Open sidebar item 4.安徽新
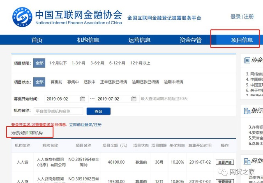 [x=256, y=133]
